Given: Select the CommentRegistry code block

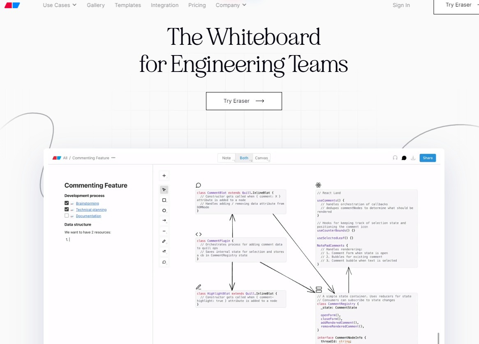Looking at the screenshot, I should coord(367,319).
